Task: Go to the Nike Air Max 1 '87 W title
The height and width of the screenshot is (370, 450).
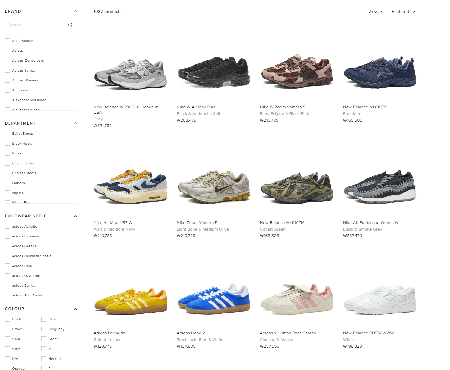Action: (113, 223)
